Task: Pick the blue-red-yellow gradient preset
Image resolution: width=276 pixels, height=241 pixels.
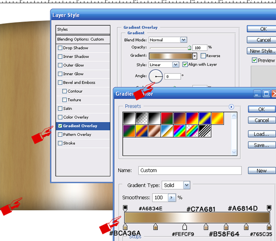Action: tap(192, 118)
